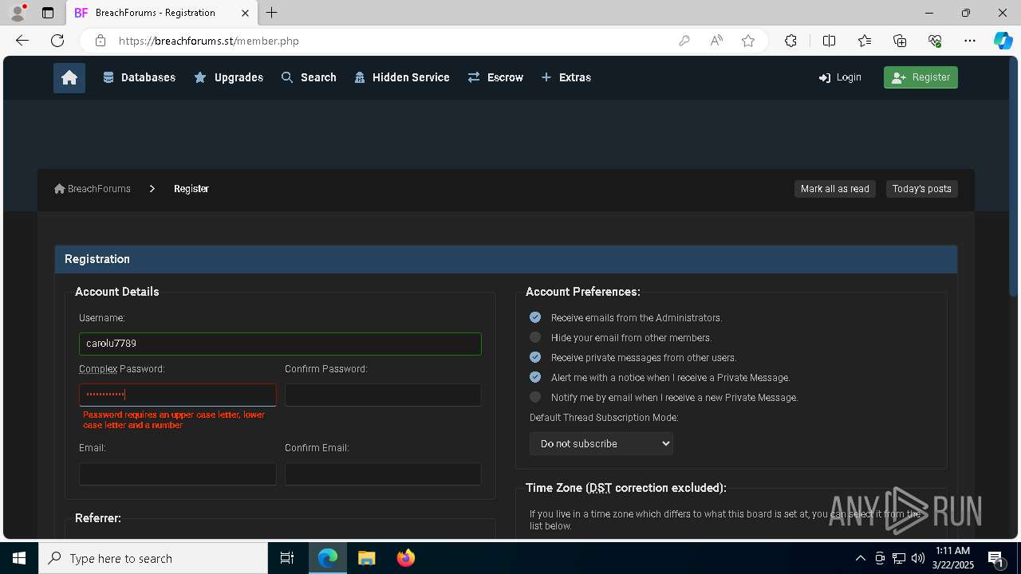This screenshot has width=1021, height=574.
Task: Click the browser profile icon
Action: 18,13
